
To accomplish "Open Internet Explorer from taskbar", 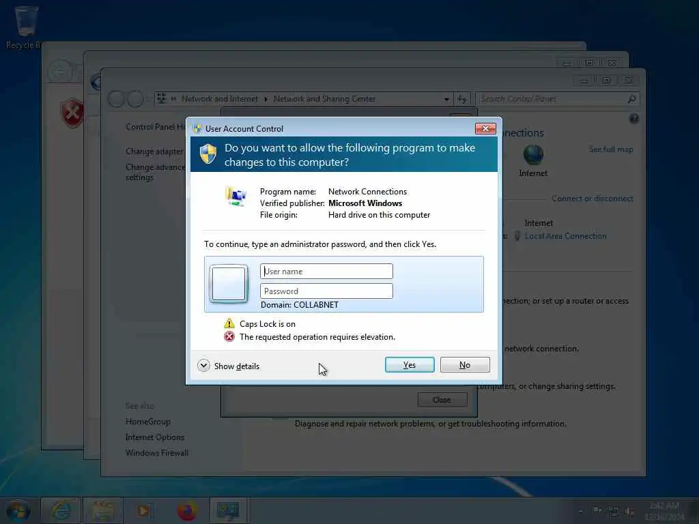I will point(61,510).
